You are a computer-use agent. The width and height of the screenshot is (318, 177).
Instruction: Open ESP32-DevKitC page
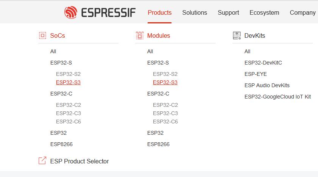[x=263, y=63]
